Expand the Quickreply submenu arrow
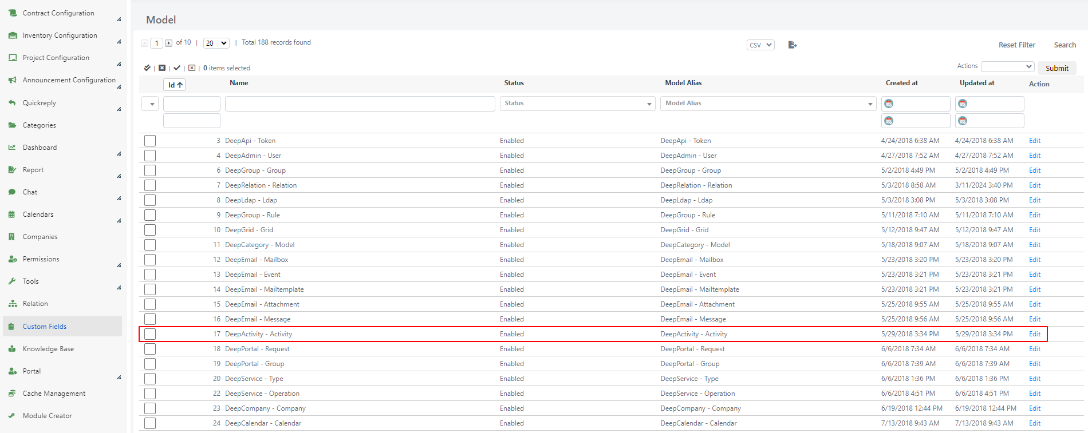 pyautogui.click(x=119, y=109)
